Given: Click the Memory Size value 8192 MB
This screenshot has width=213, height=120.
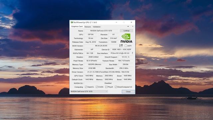Looking at the screenshot, I should [x=92, y=68].
